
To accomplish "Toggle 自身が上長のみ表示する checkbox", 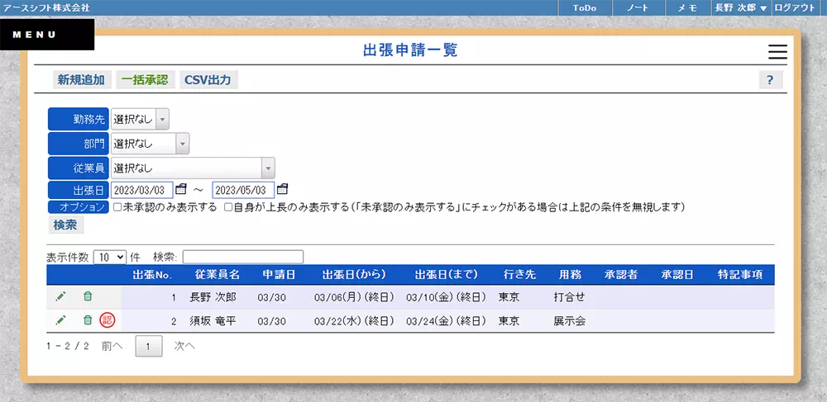I will [x=228, y=207].
